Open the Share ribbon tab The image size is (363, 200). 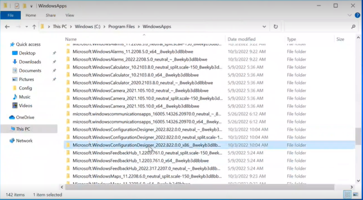51,15
